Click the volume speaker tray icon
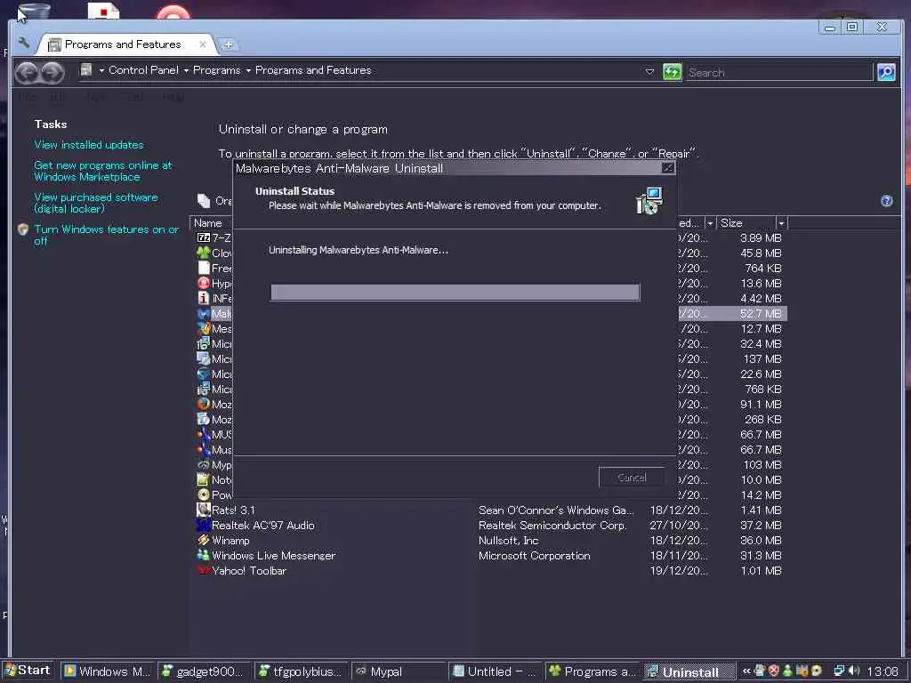The image size is (911, 683). coord(854,671)
